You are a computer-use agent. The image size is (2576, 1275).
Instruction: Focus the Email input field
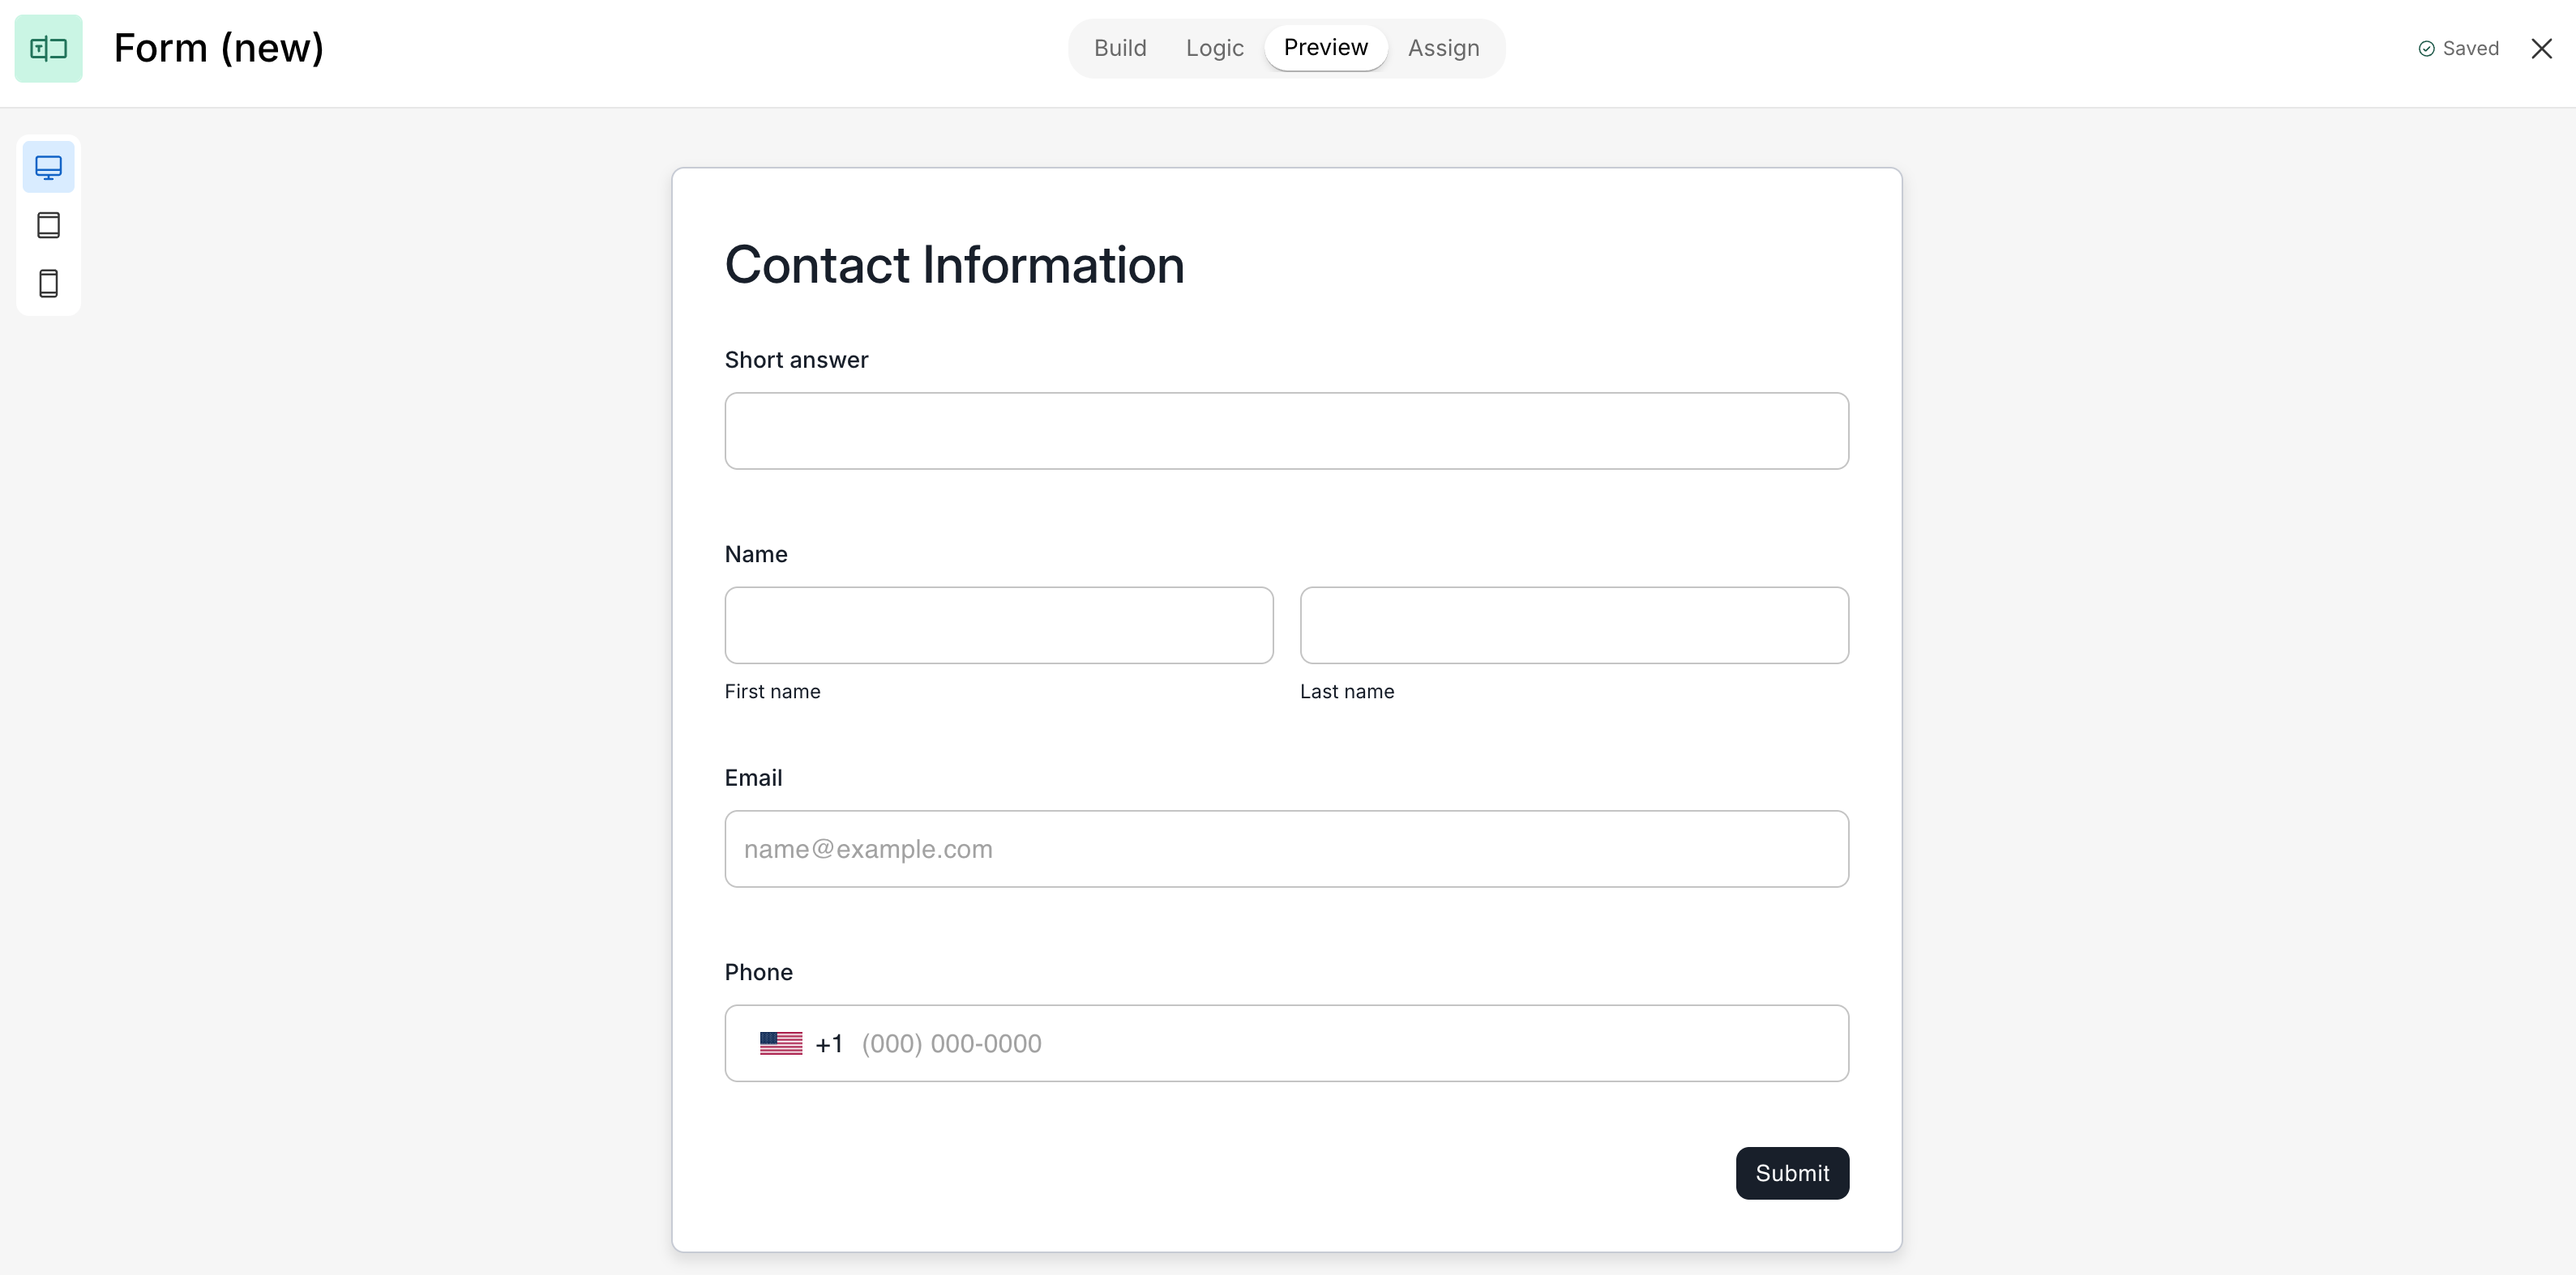point(1286,850)
